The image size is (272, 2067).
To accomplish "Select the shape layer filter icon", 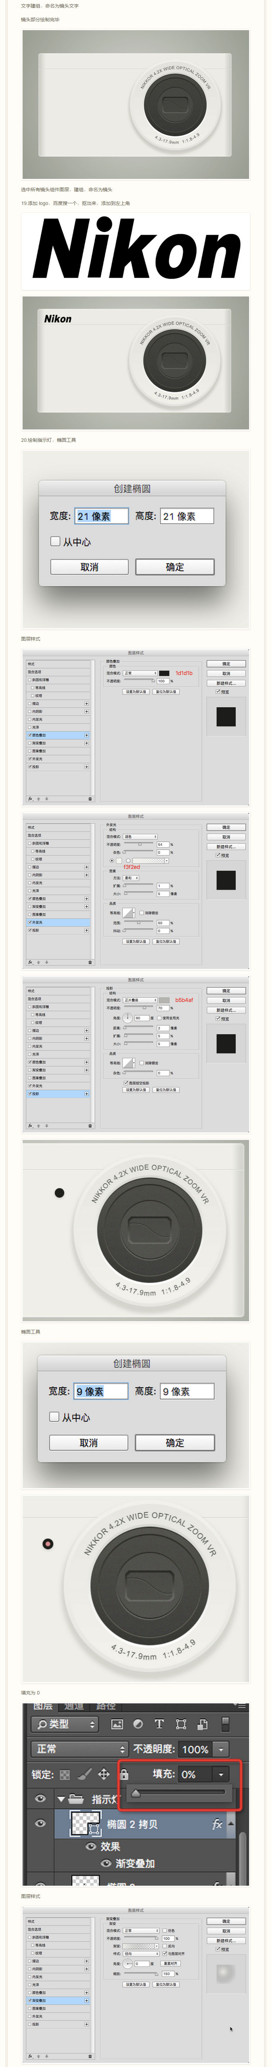I will (181, 1724).
